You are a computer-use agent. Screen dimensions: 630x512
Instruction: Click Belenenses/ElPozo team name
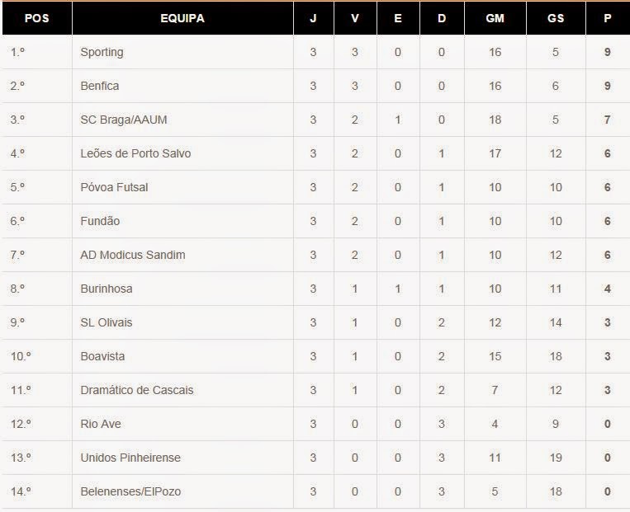(130, 491)
